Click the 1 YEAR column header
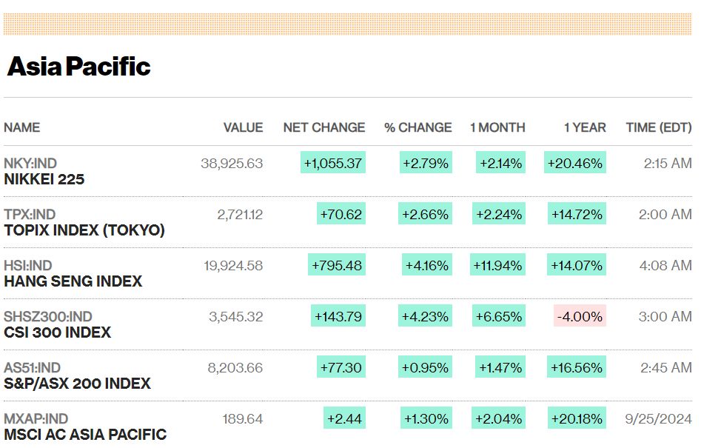701x448 pixels. pyautogui.click(x=585, y=127)
